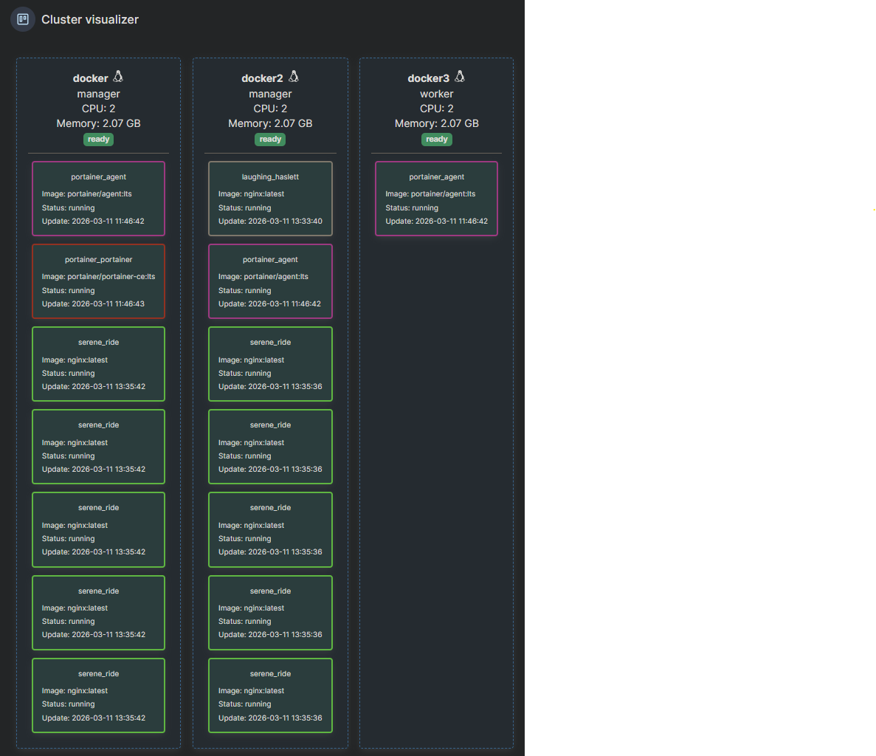
Task: Open the laughing_haslett container card
Action: pos(270,199)
